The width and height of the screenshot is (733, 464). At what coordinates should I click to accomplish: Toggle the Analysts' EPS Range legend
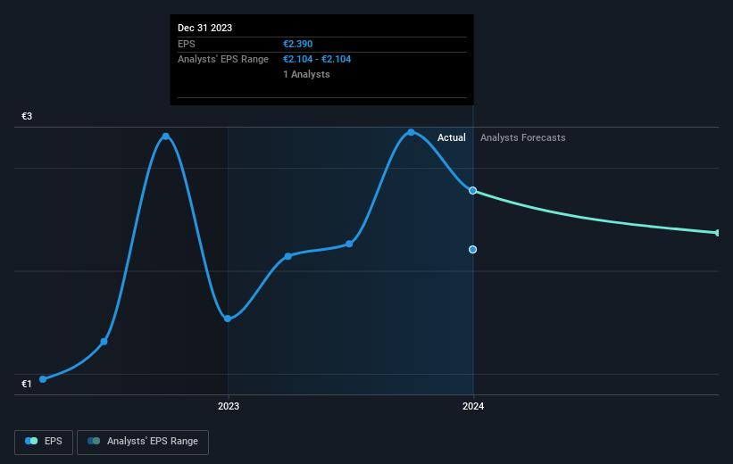click(143, 442)
